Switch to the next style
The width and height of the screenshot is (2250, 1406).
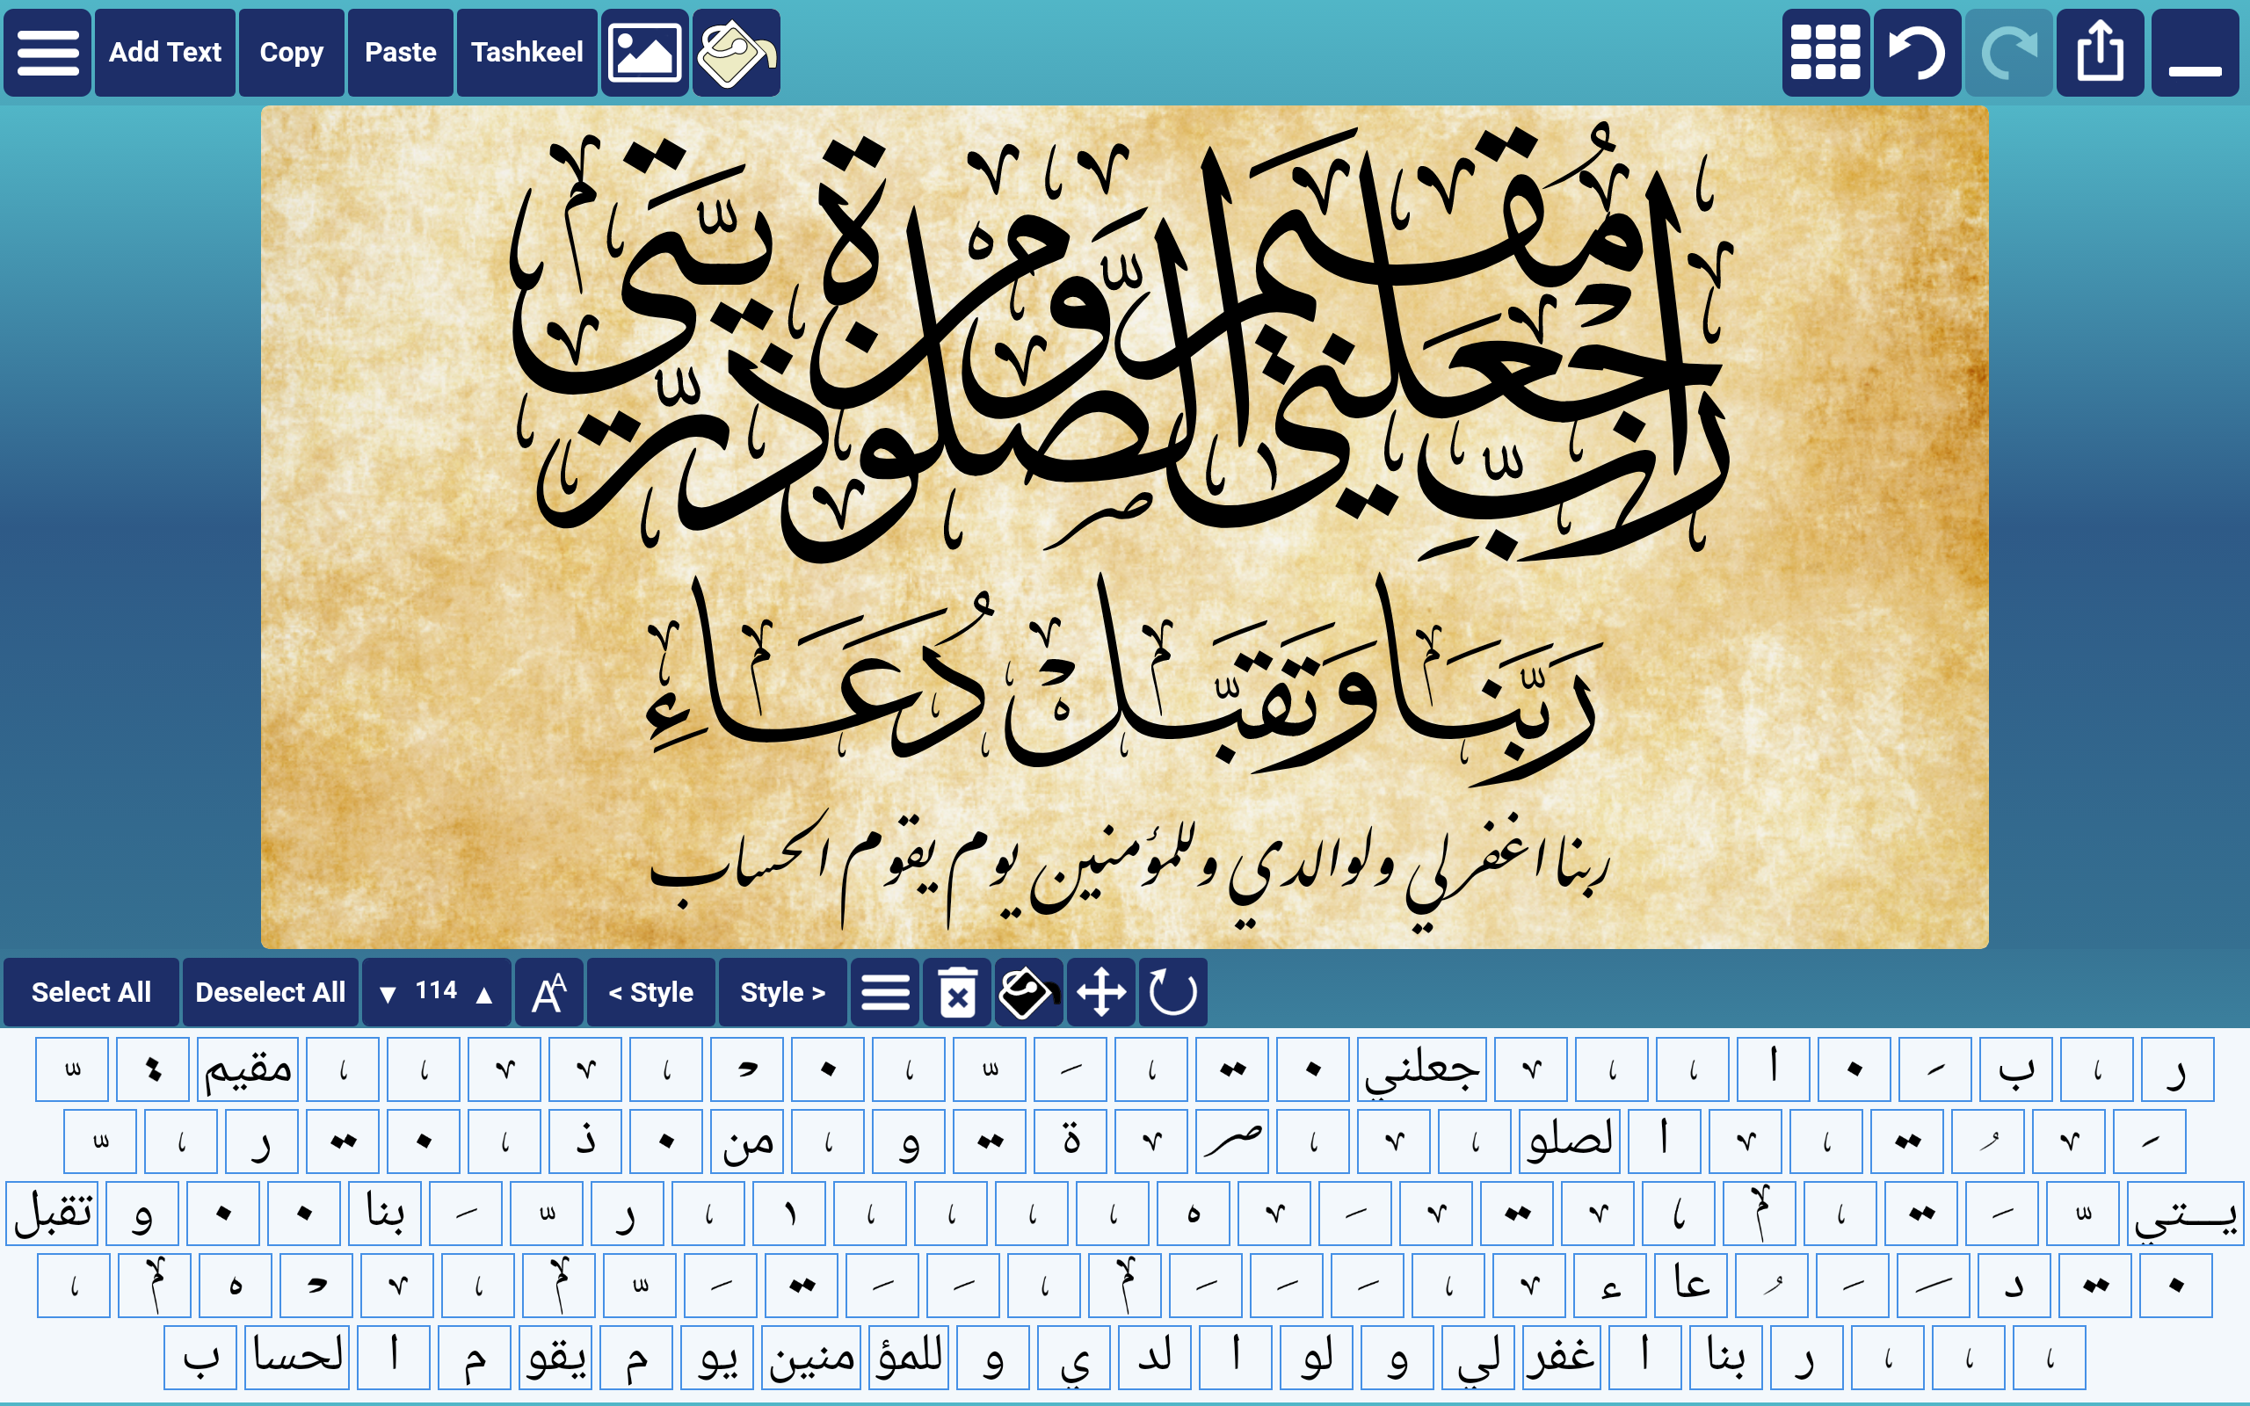tap(783, 992)
